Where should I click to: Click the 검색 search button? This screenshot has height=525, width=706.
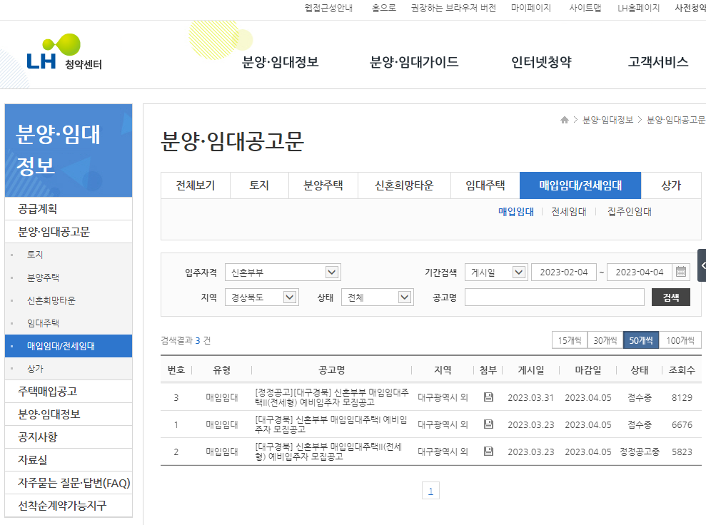click(670, 297)
